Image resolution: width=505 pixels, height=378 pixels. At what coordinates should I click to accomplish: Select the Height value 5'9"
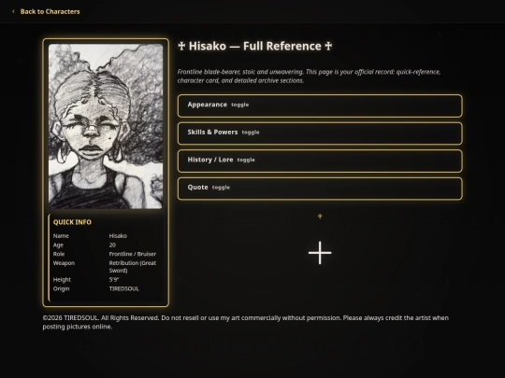point(114,280)
